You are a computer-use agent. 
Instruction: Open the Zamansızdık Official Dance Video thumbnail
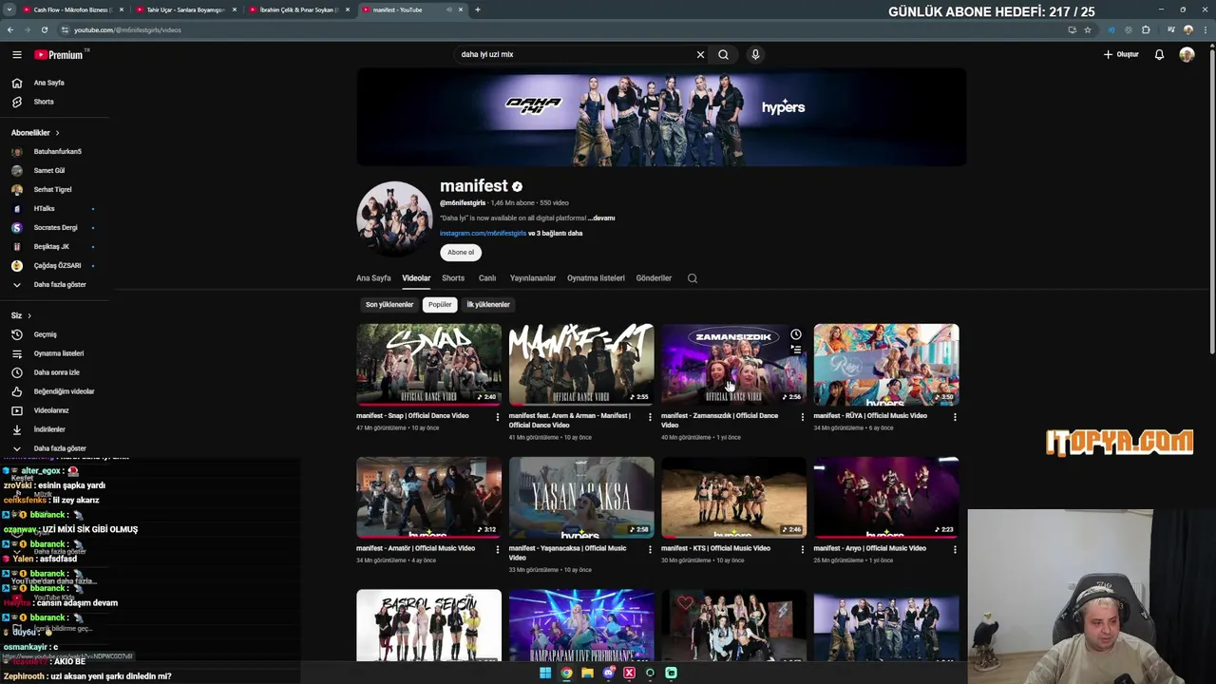click(733, 364)
